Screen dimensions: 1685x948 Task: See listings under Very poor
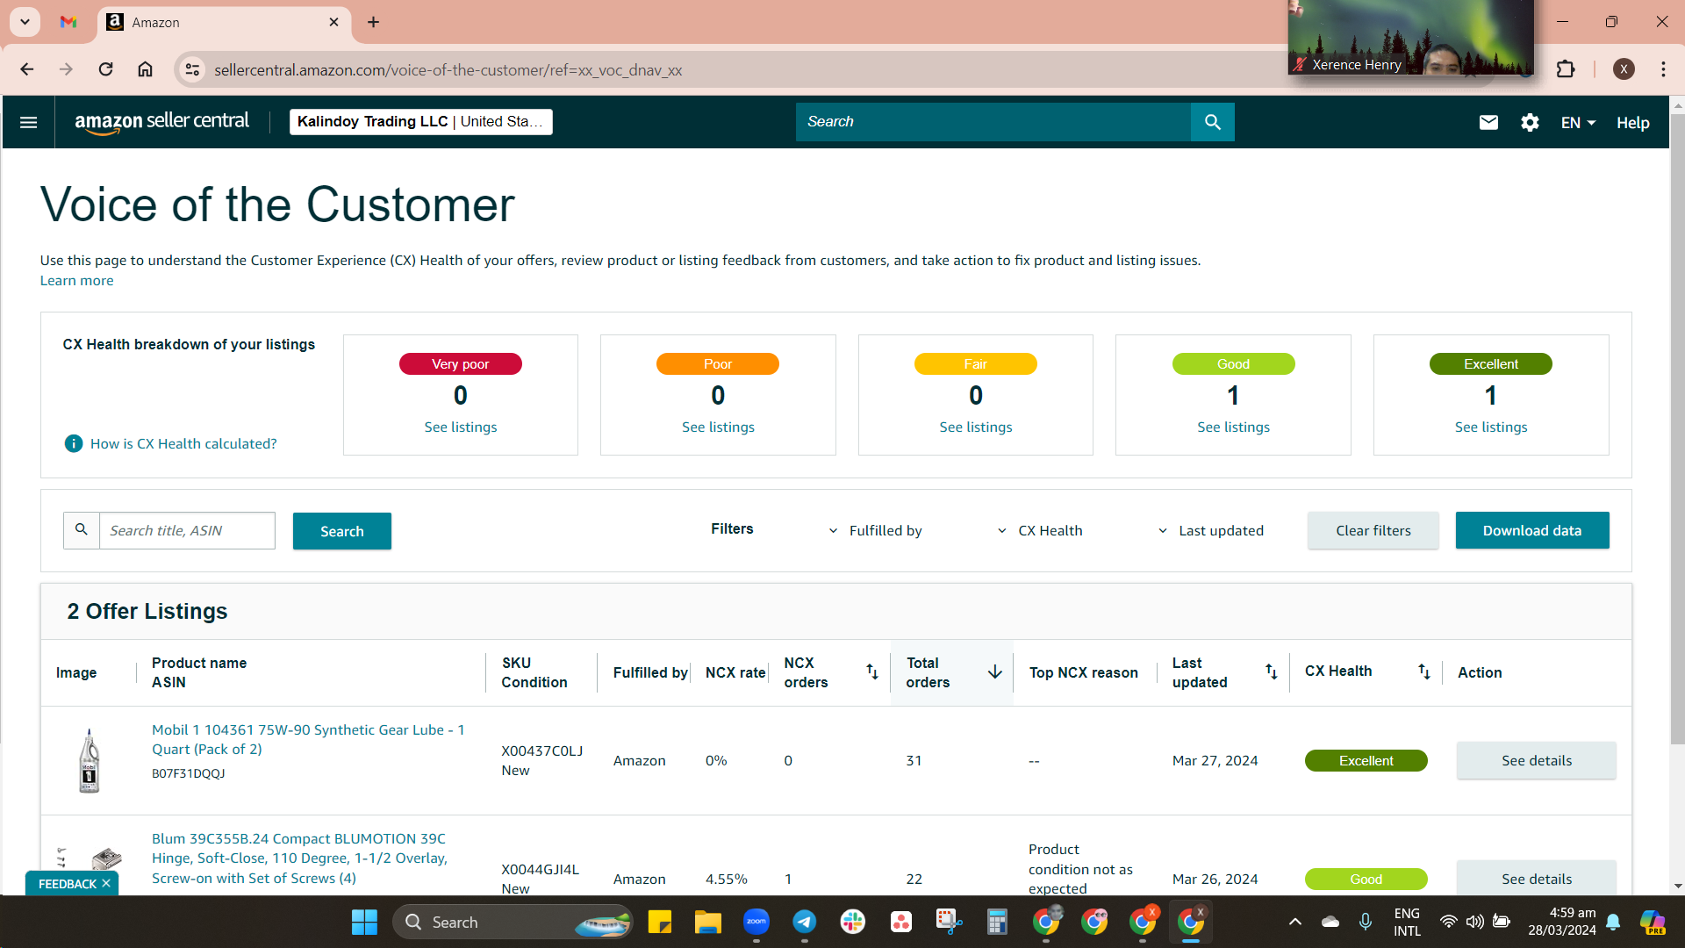click(x=461, y=427)
